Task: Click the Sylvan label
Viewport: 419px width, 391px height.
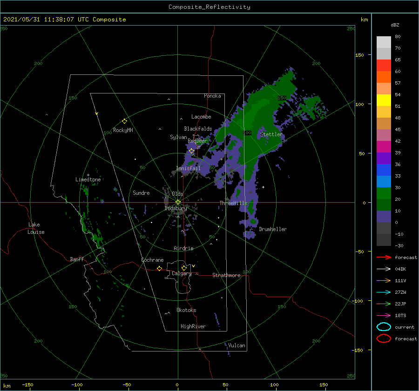Action: point(178,137)
